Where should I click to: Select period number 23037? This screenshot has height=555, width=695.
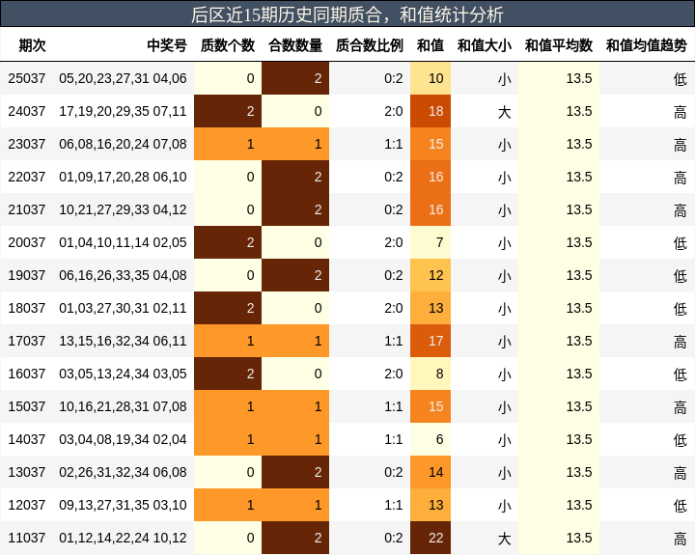(27, 144)
